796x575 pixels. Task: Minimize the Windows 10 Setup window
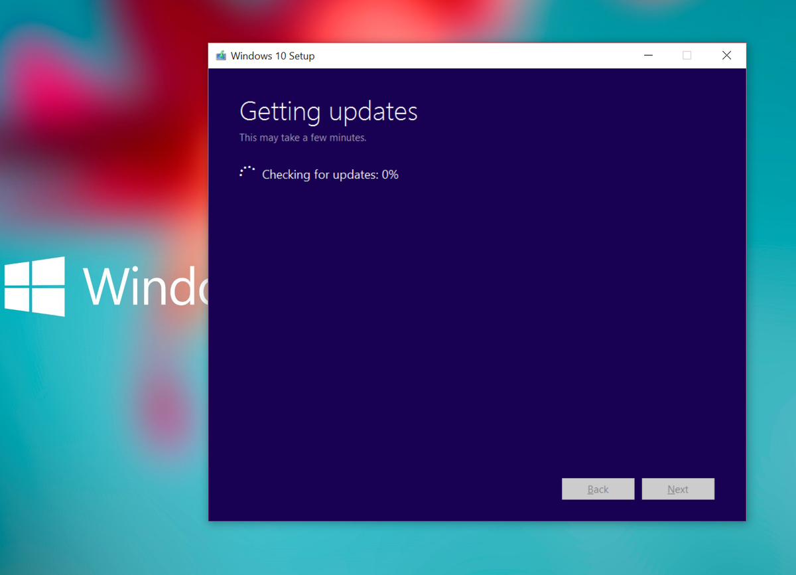pyautogui.click(x=648, y=56)
